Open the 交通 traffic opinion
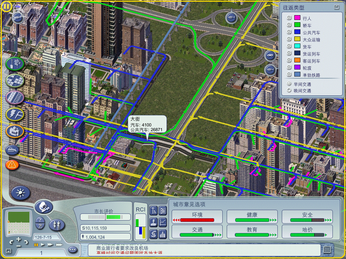 197,231
